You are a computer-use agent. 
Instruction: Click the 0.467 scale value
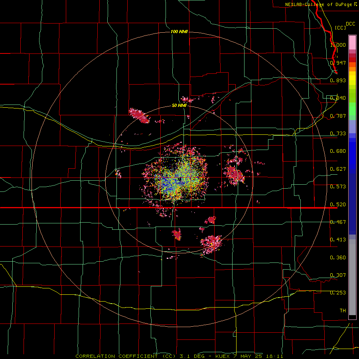[338, 222]
